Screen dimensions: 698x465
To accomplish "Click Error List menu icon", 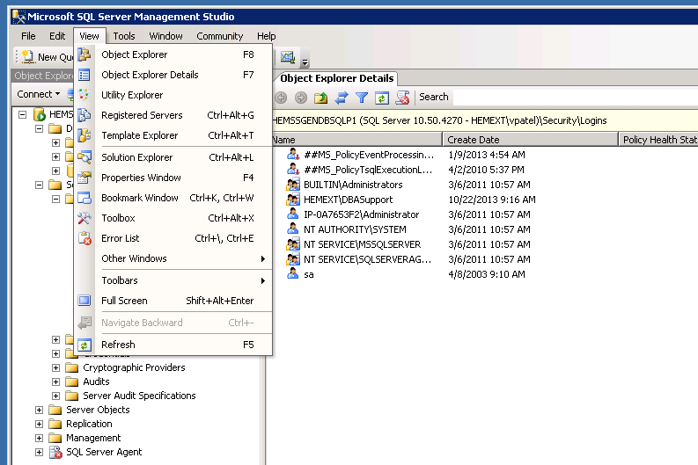I will (x=84, y=238).
